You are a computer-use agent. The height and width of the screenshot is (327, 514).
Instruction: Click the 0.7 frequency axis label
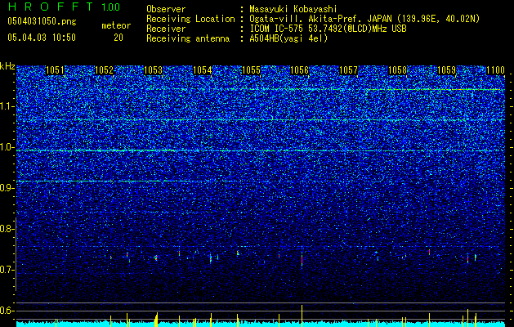(x=6, y=270)
